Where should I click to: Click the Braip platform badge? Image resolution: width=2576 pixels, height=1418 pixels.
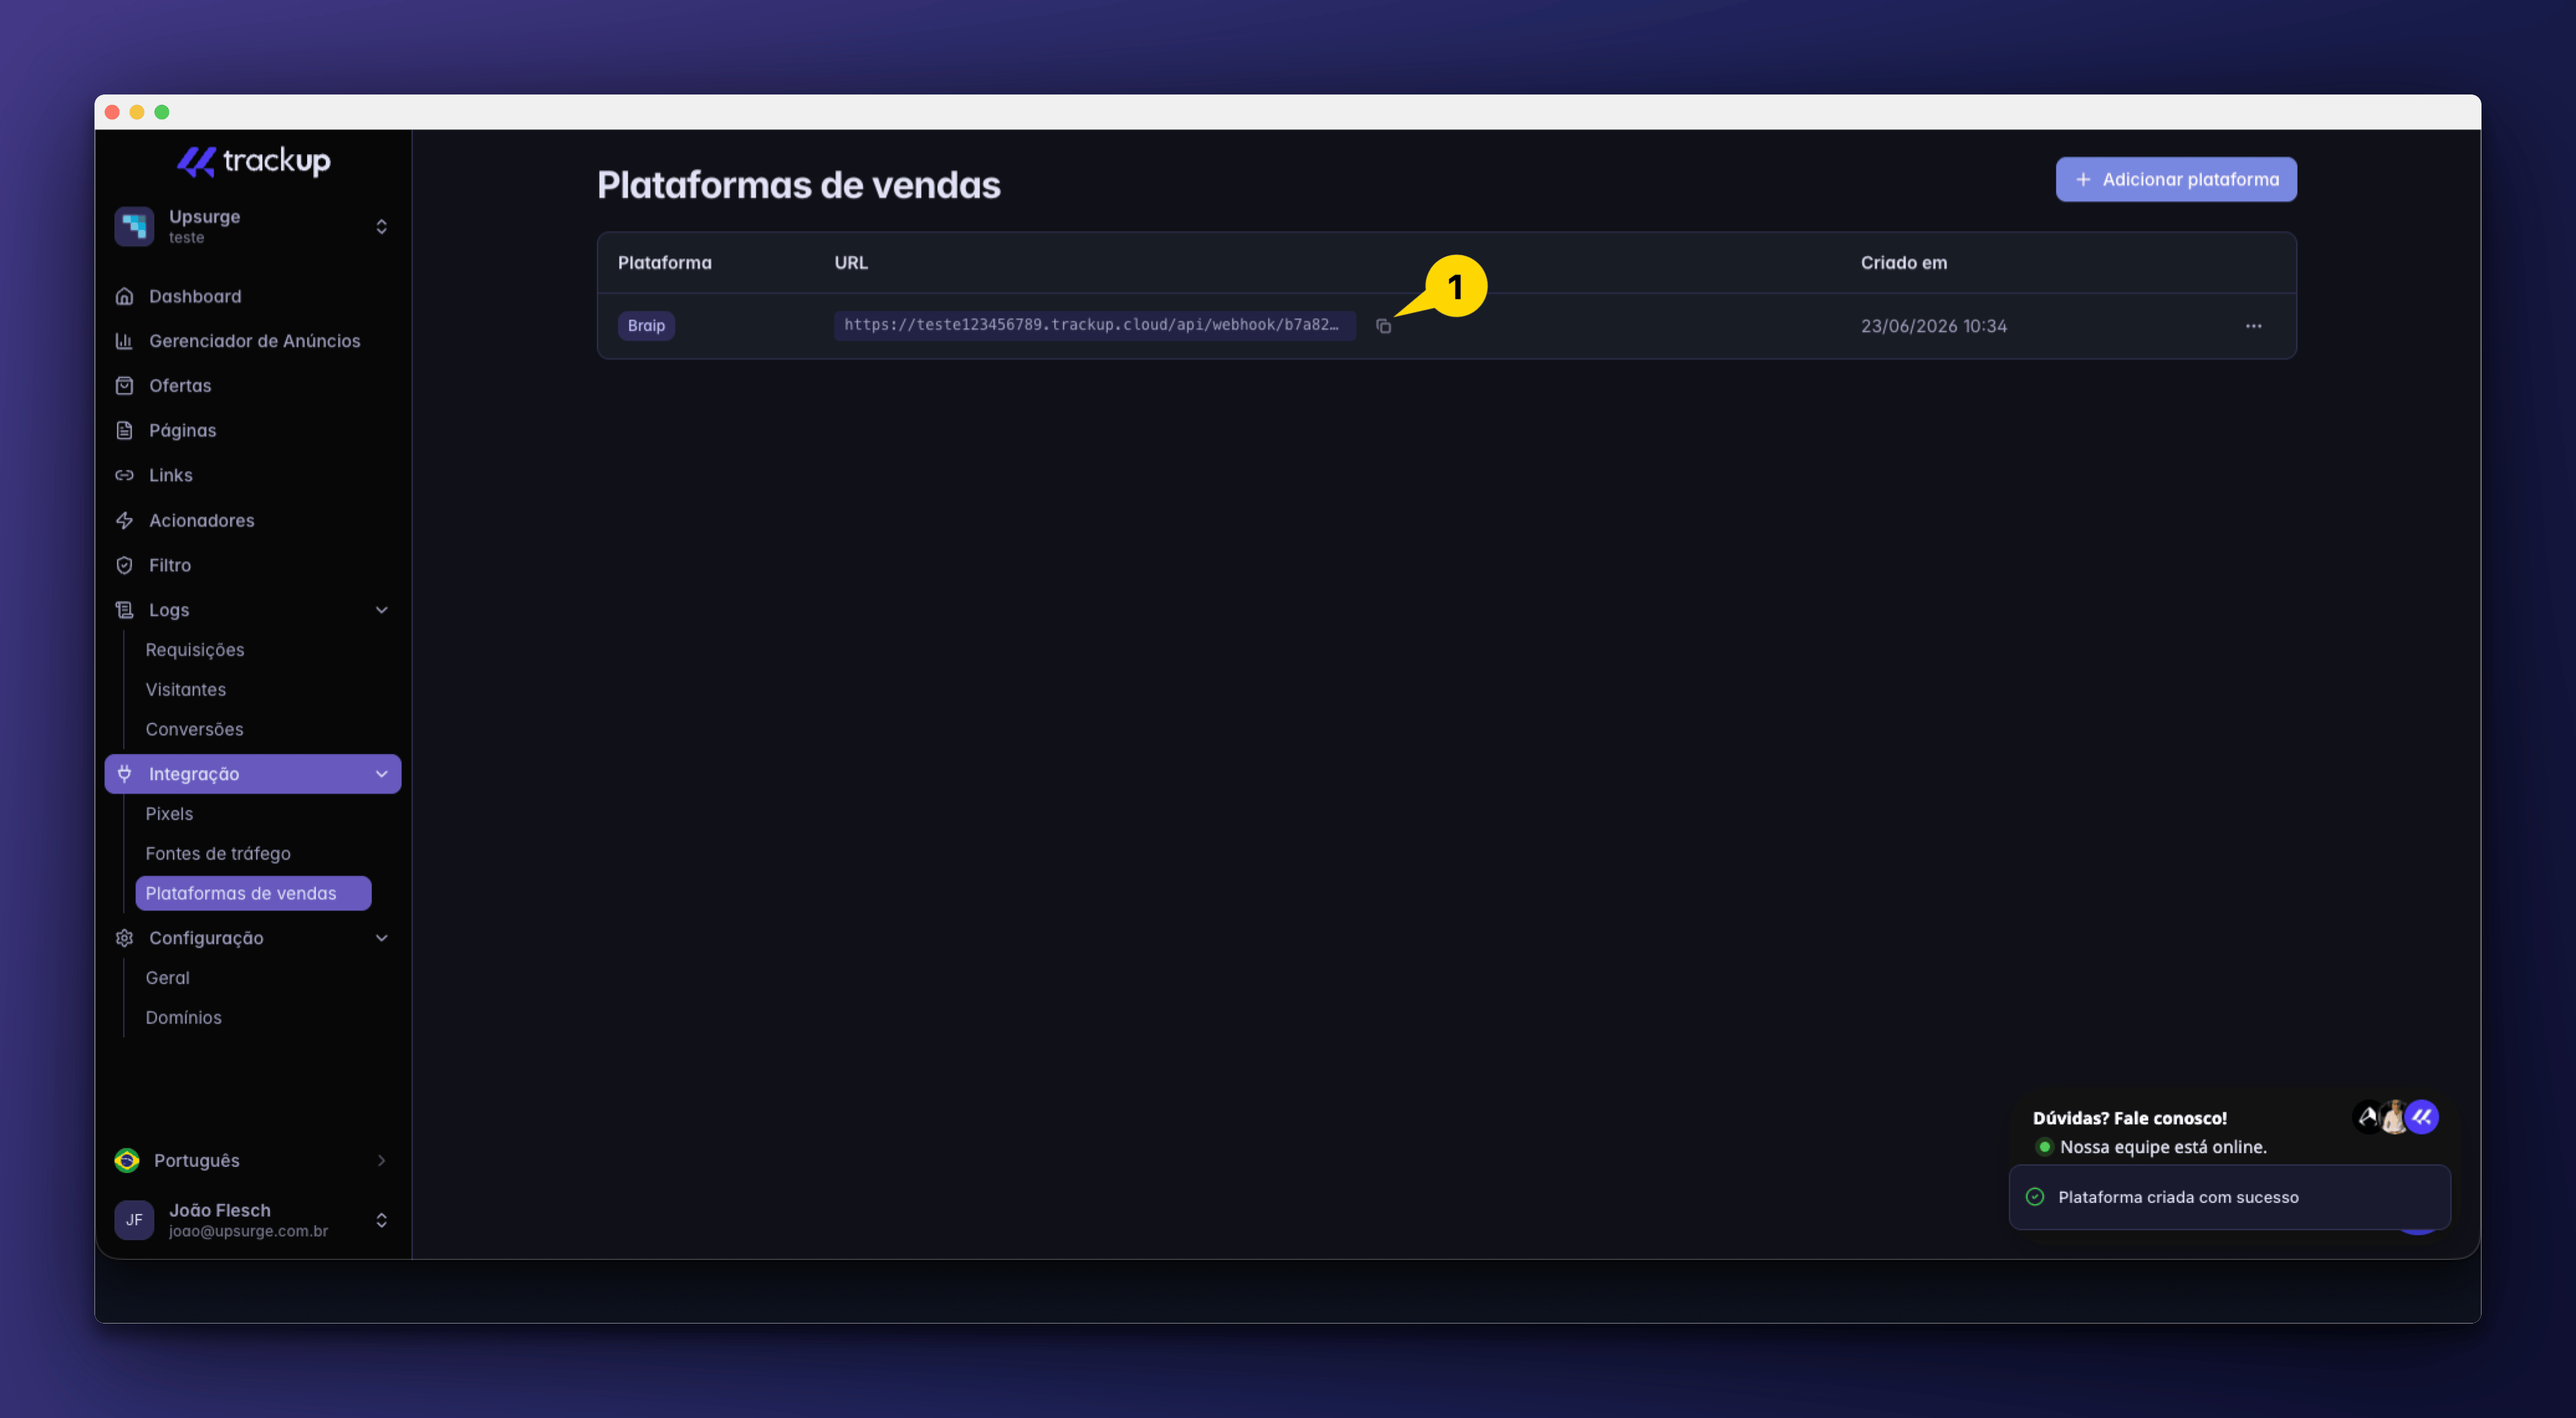click(646, 326)
